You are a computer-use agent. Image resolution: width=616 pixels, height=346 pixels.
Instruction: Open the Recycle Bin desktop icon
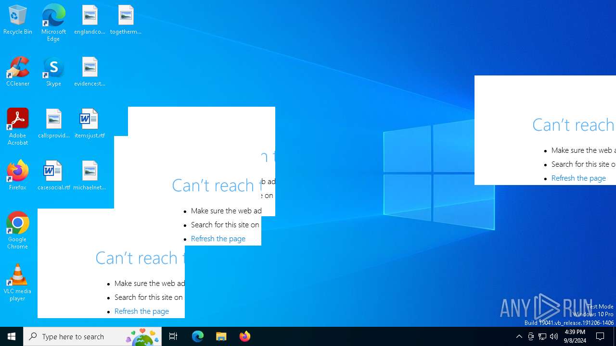pyautogui.click(x=18, y=20)
